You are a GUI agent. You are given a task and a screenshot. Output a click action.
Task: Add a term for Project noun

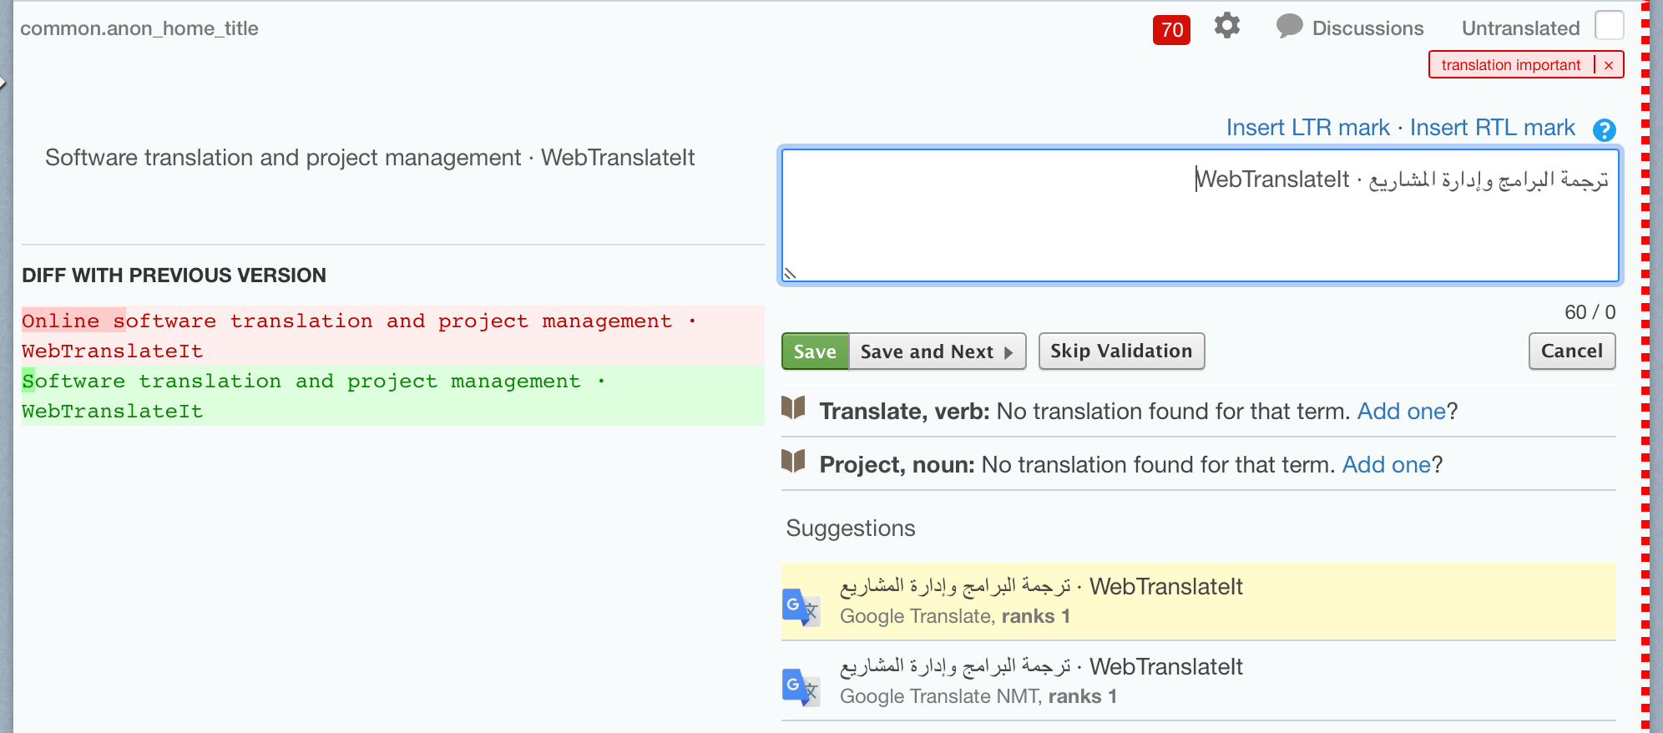[x=1386, y=464]
